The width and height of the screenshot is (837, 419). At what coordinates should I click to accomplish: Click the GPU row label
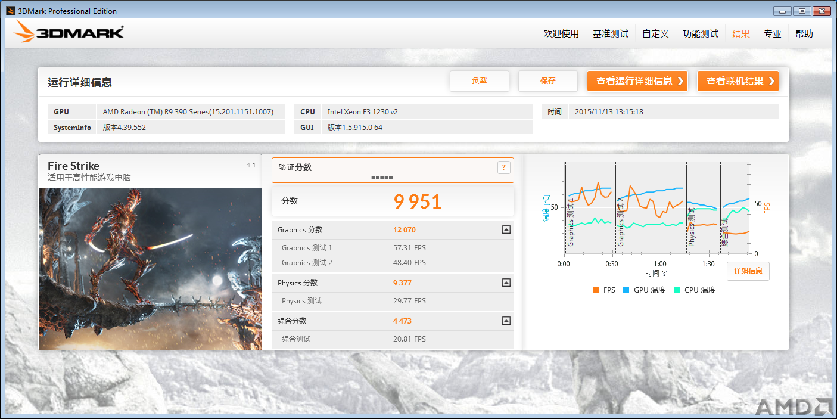pos(61,112)
